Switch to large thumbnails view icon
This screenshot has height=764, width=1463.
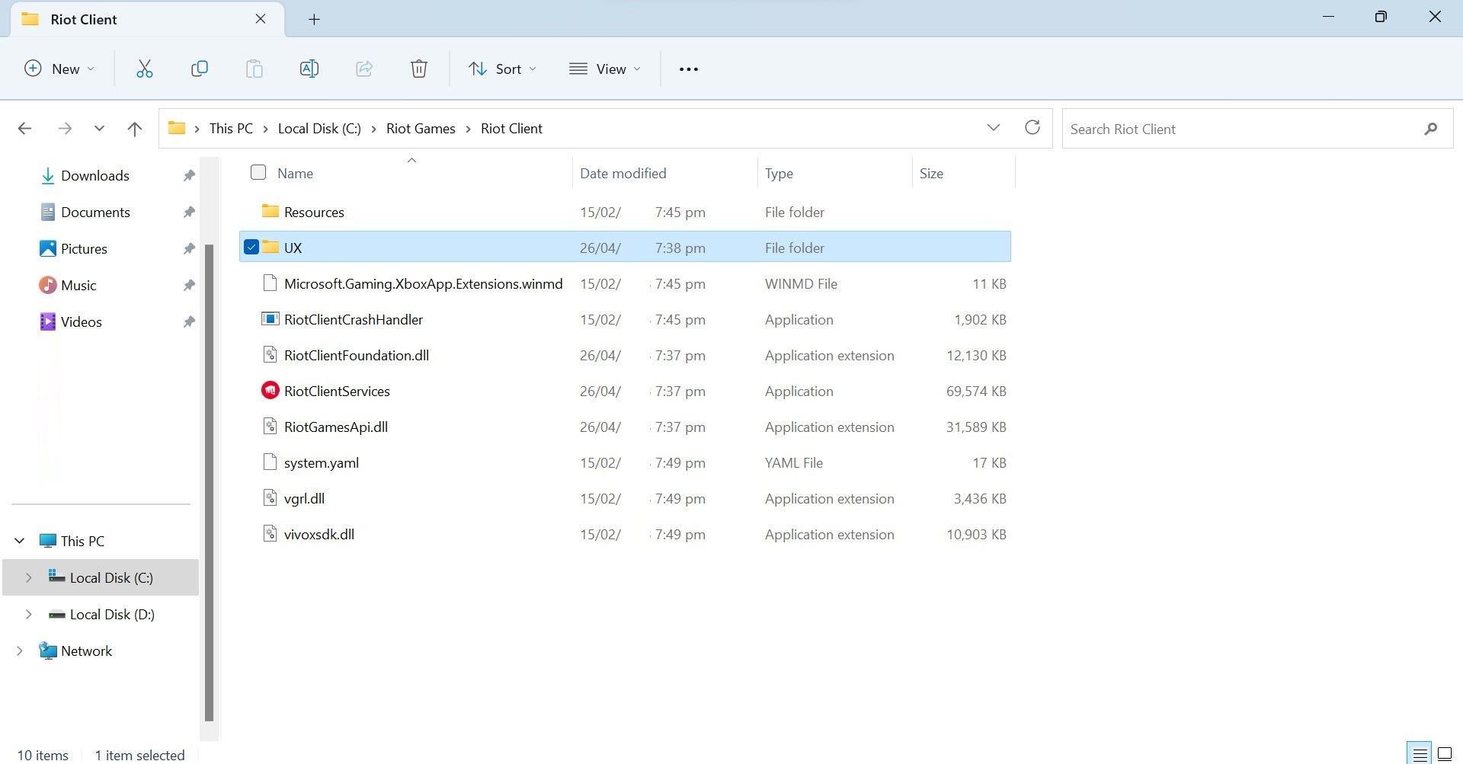click(1445, 755)
